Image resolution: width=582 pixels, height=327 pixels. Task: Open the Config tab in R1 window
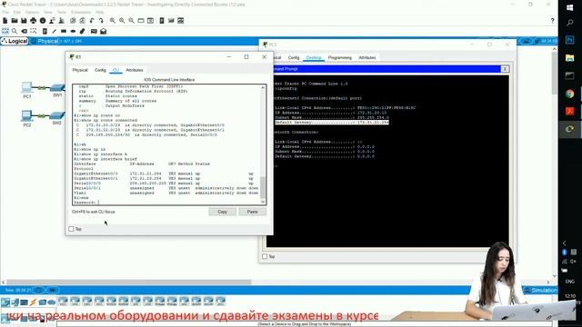point(100,70)
